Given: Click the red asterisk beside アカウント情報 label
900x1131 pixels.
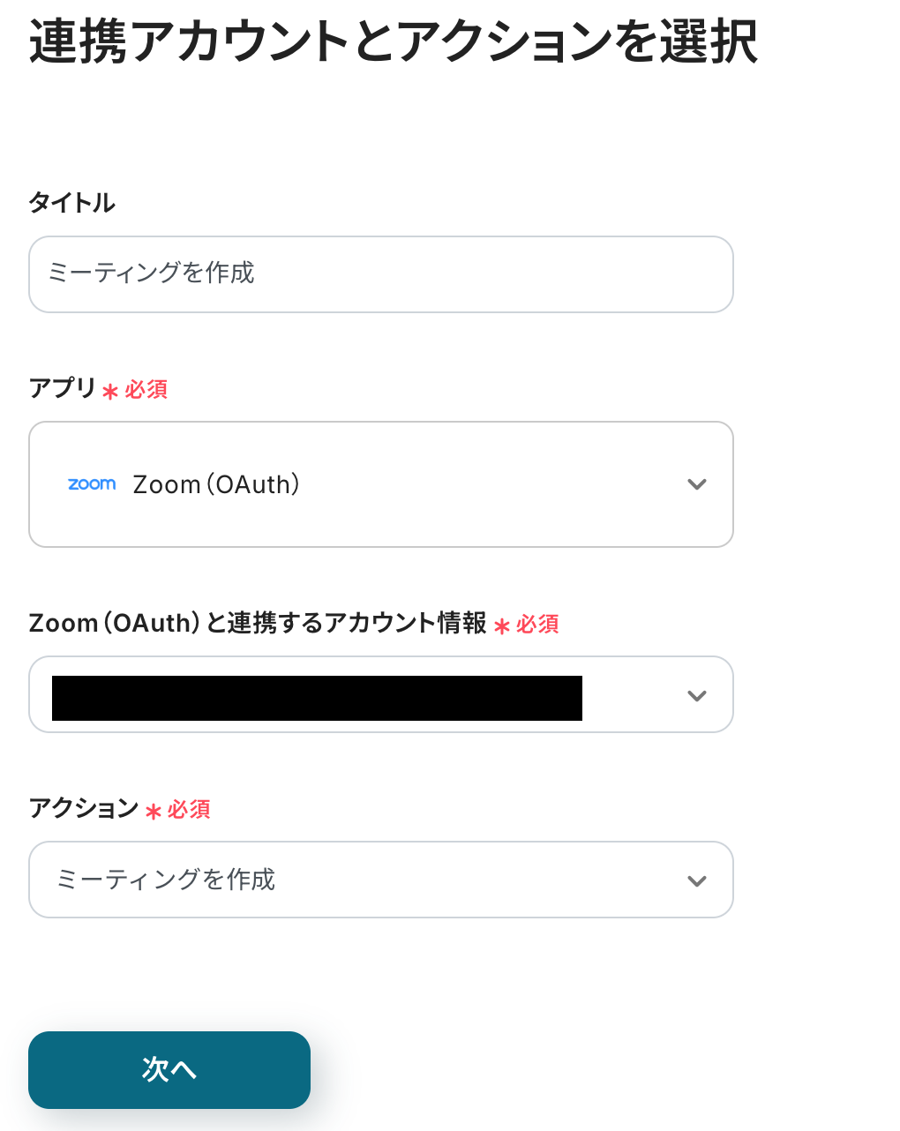Looking at the screenshot, I should (502, 625).
